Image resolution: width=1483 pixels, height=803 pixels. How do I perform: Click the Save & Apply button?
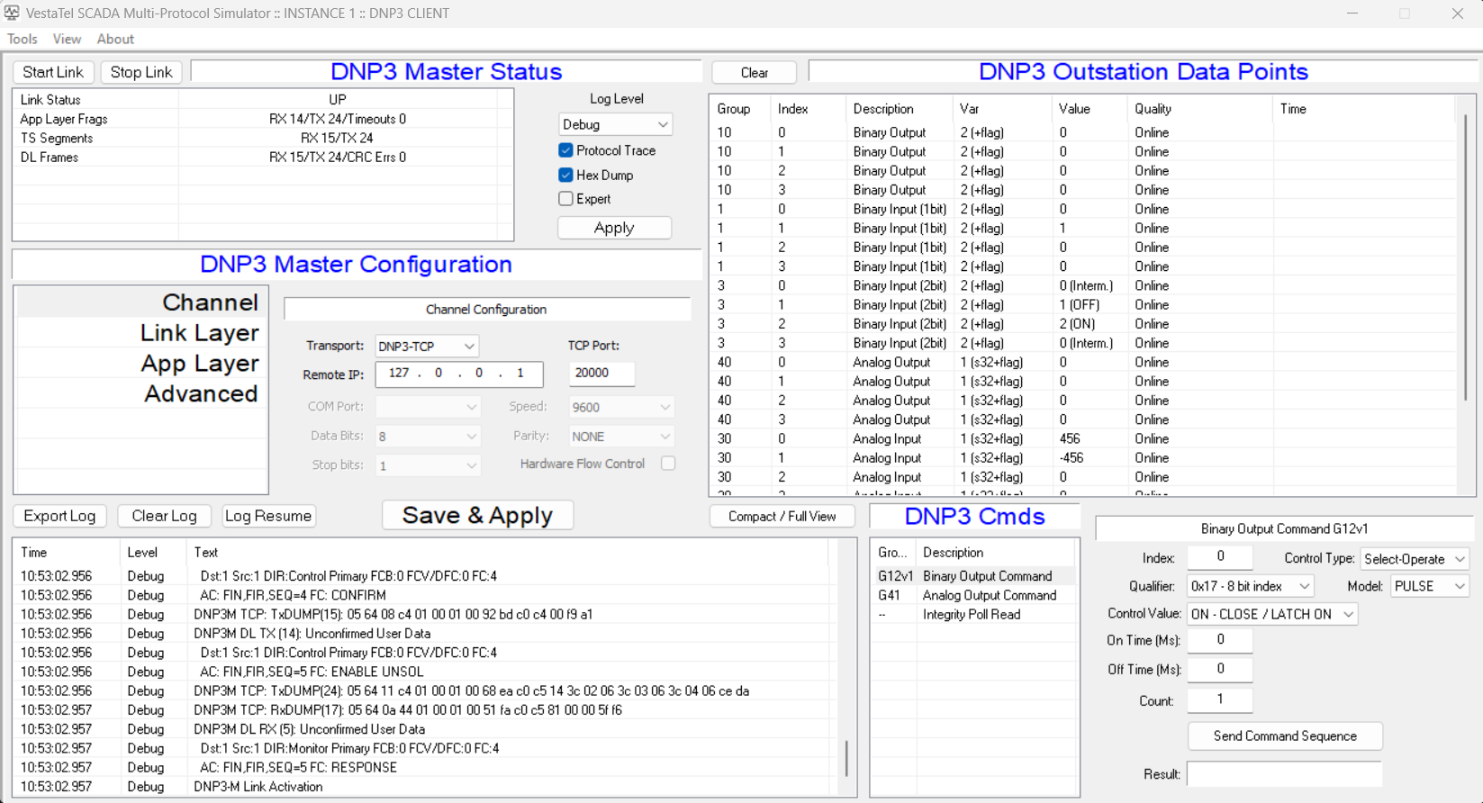click(477, 516)
